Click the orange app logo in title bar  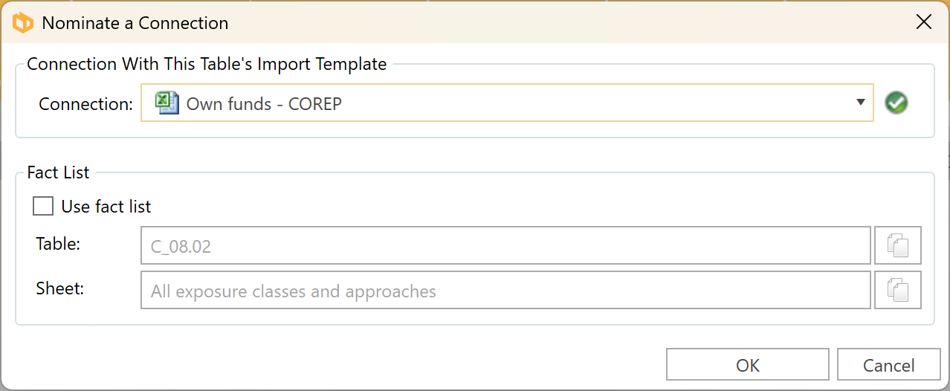23,22
